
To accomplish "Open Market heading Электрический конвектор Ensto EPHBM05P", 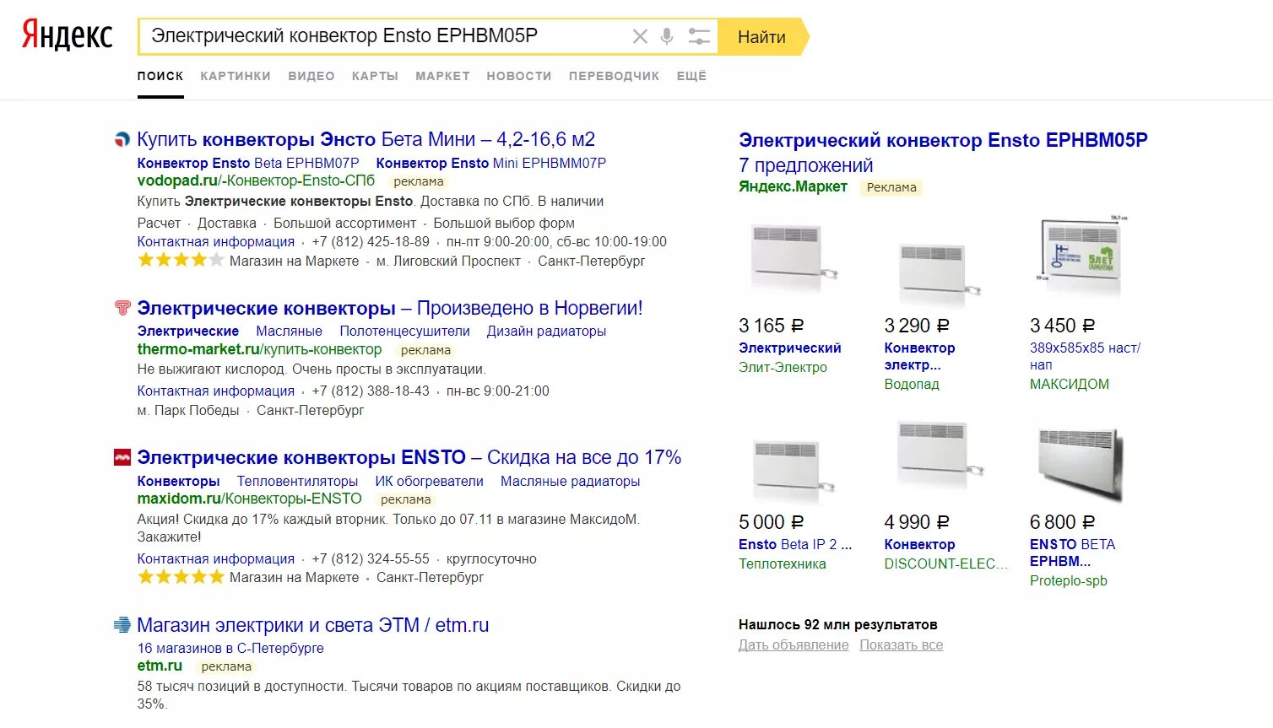I will click(x=943, y=140).
